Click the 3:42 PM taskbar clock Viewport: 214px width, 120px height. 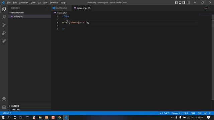pyautogui.click(x=200, y=118)
